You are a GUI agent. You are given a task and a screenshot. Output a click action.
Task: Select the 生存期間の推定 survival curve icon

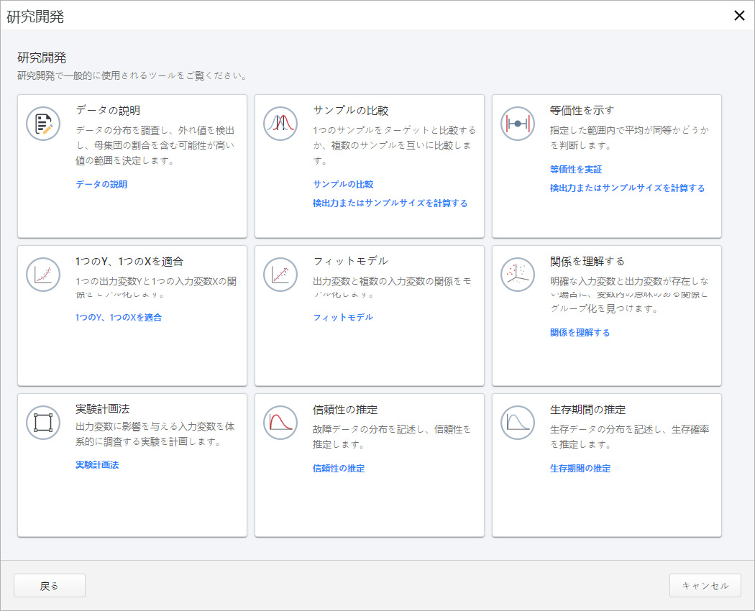[518, 424]
